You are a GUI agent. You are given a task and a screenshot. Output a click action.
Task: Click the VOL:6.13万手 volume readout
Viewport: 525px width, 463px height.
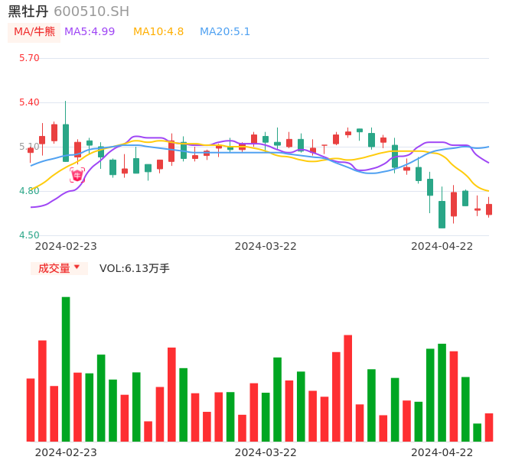click(x=135, y=268)
